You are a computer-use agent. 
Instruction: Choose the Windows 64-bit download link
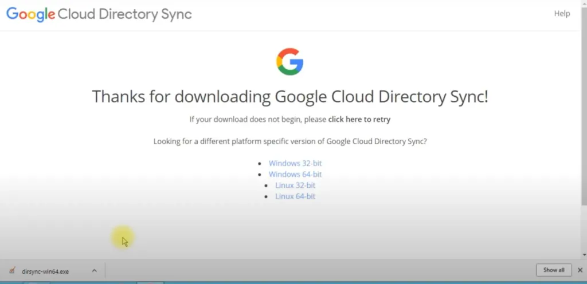tap(295, 174)
